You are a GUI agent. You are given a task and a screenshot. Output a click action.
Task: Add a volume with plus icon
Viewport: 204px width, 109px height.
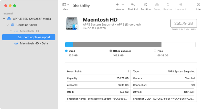click(x=117, y=5)
